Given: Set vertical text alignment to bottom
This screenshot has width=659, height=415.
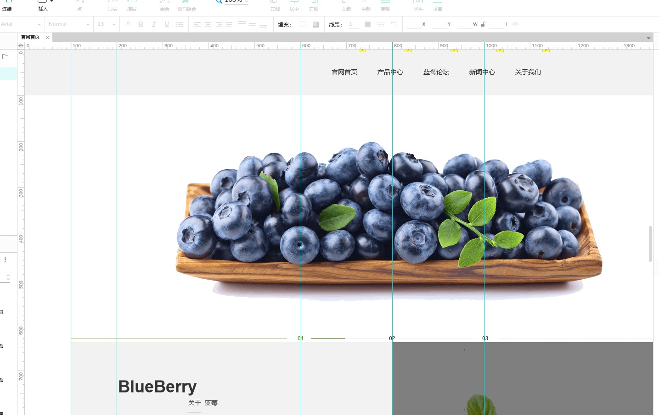Looking at the screenshot, I should 263,26.
